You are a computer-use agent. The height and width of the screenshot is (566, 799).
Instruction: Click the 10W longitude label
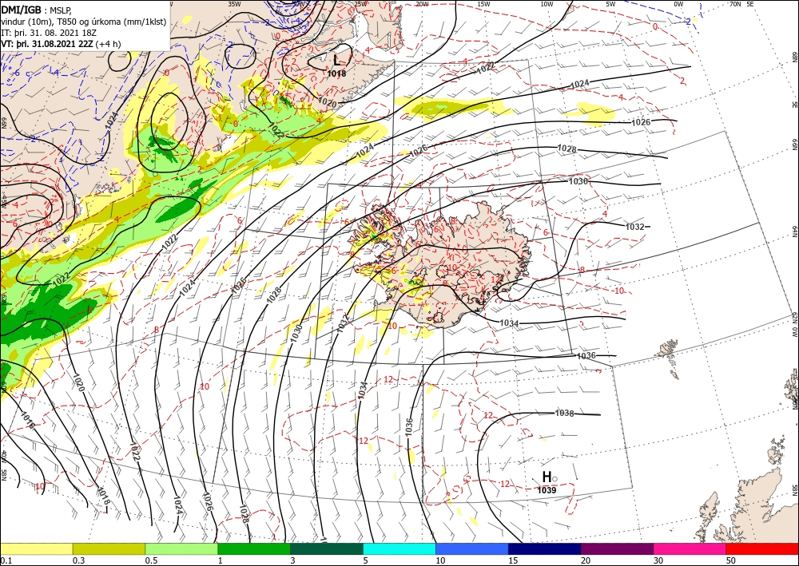(x=547, y=3)
